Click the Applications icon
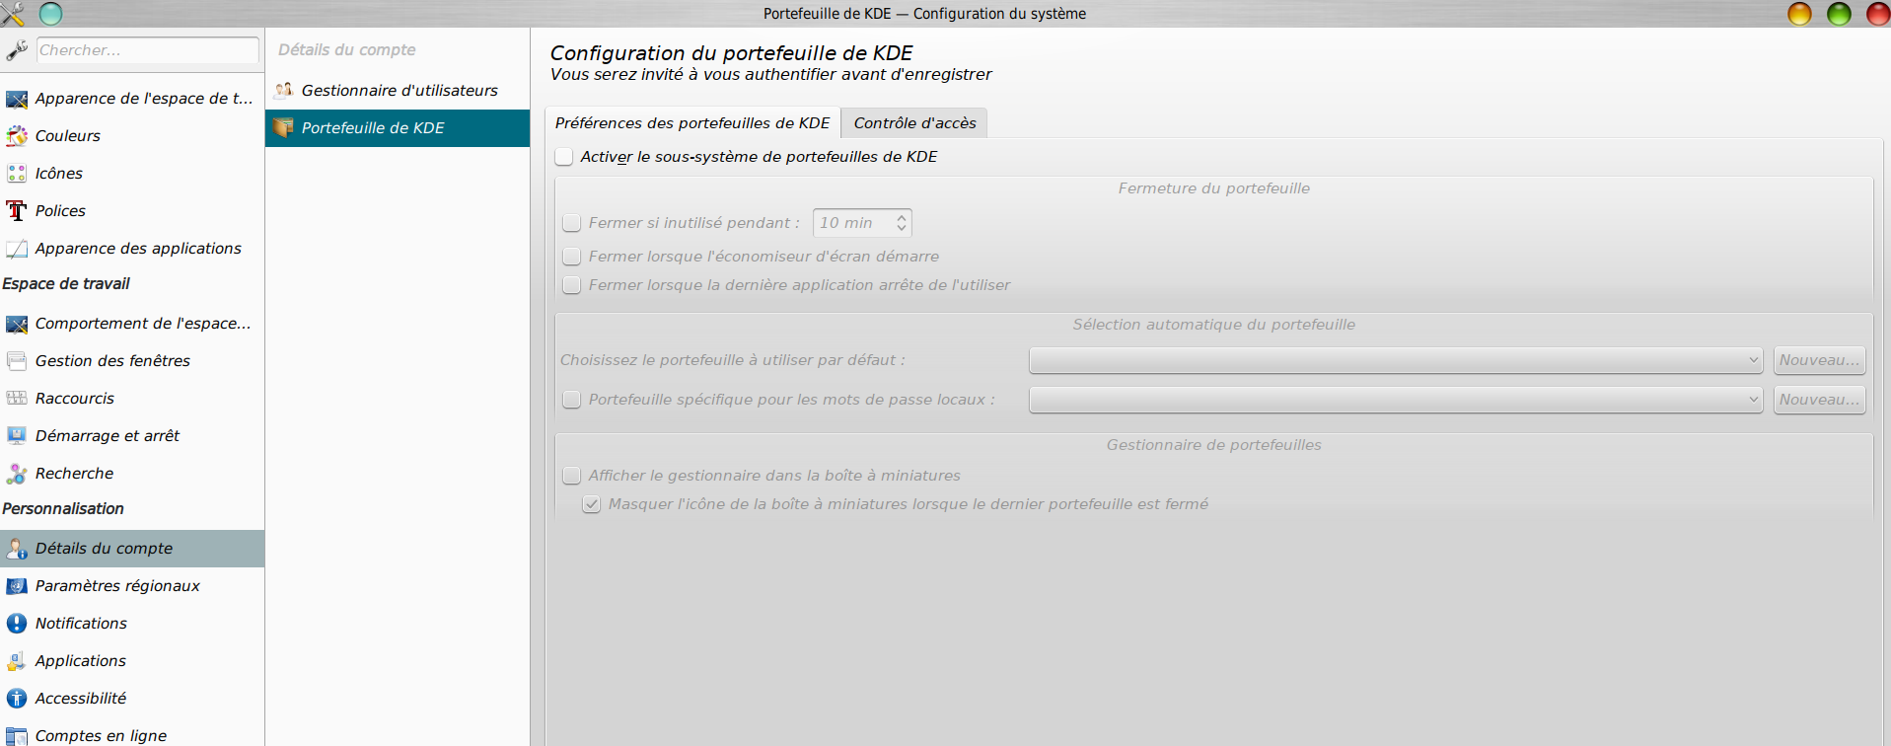The height and width of the screenshot is (746, 1891). point(17,661)
